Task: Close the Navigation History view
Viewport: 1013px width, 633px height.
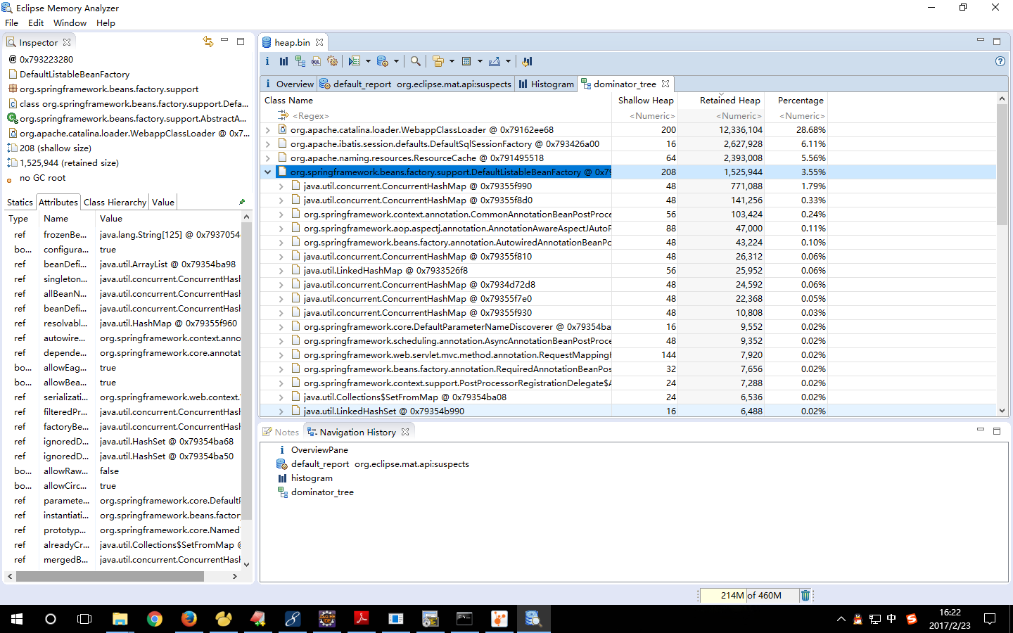Action: (405, 432)
